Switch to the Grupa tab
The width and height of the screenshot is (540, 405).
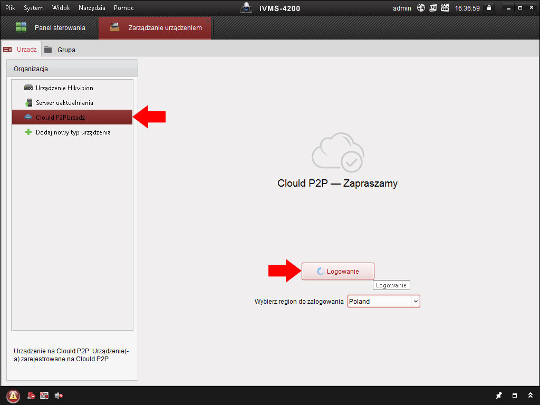pos(66,50)
